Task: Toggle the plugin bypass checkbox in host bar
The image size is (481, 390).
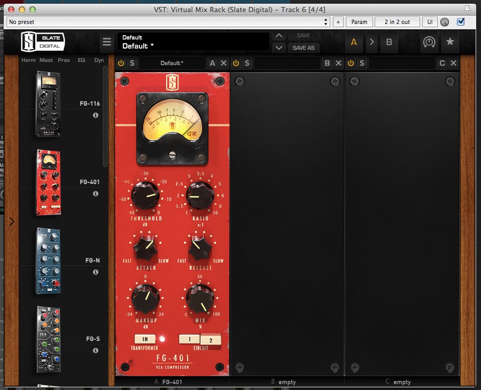Action: tap(461, 22)
